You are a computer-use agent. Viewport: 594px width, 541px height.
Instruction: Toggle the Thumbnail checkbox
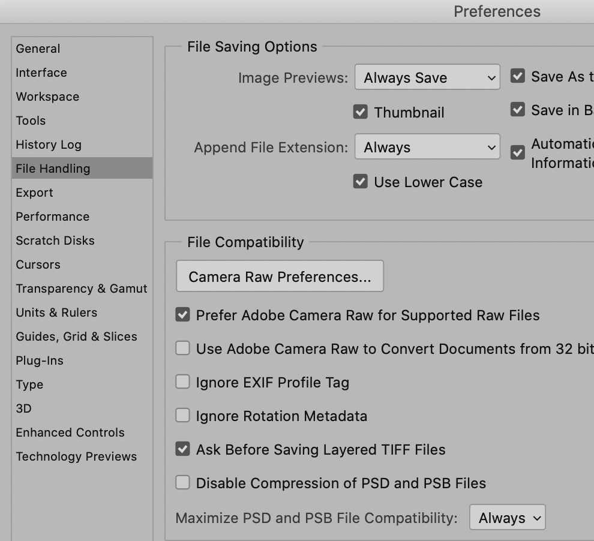(x=361, y=112)
